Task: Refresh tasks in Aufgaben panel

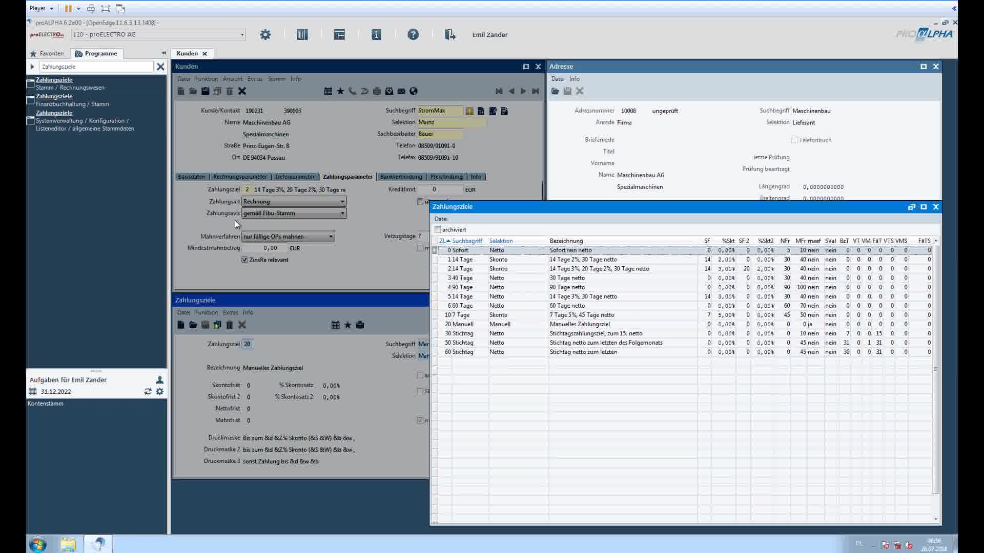Action: click(x=148, y=391)
